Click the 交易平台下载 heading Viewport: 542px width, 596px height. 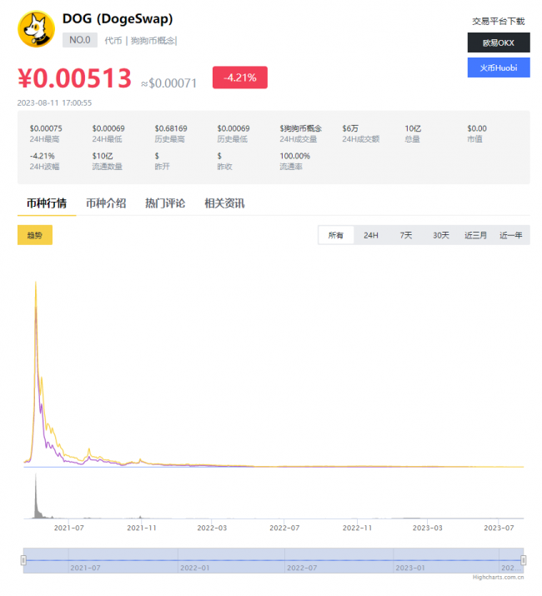tap(499, 22)
